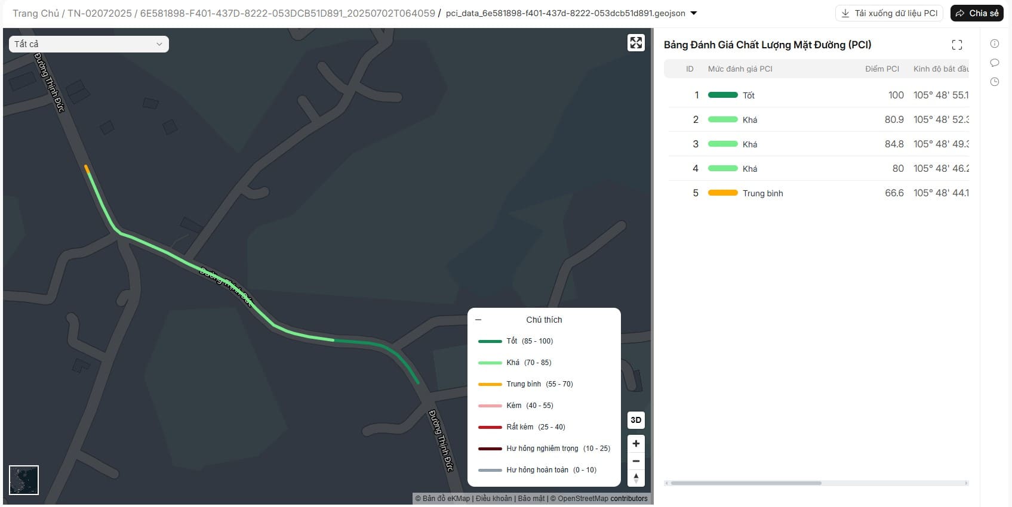This screenshot has height=507, width=1012.
Task: Click the minimap thumbnail on the map
Action: point(24,480)
